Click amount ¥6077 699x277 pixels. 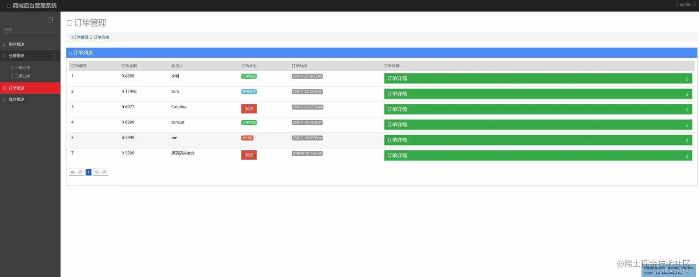[x=128, y=107]
